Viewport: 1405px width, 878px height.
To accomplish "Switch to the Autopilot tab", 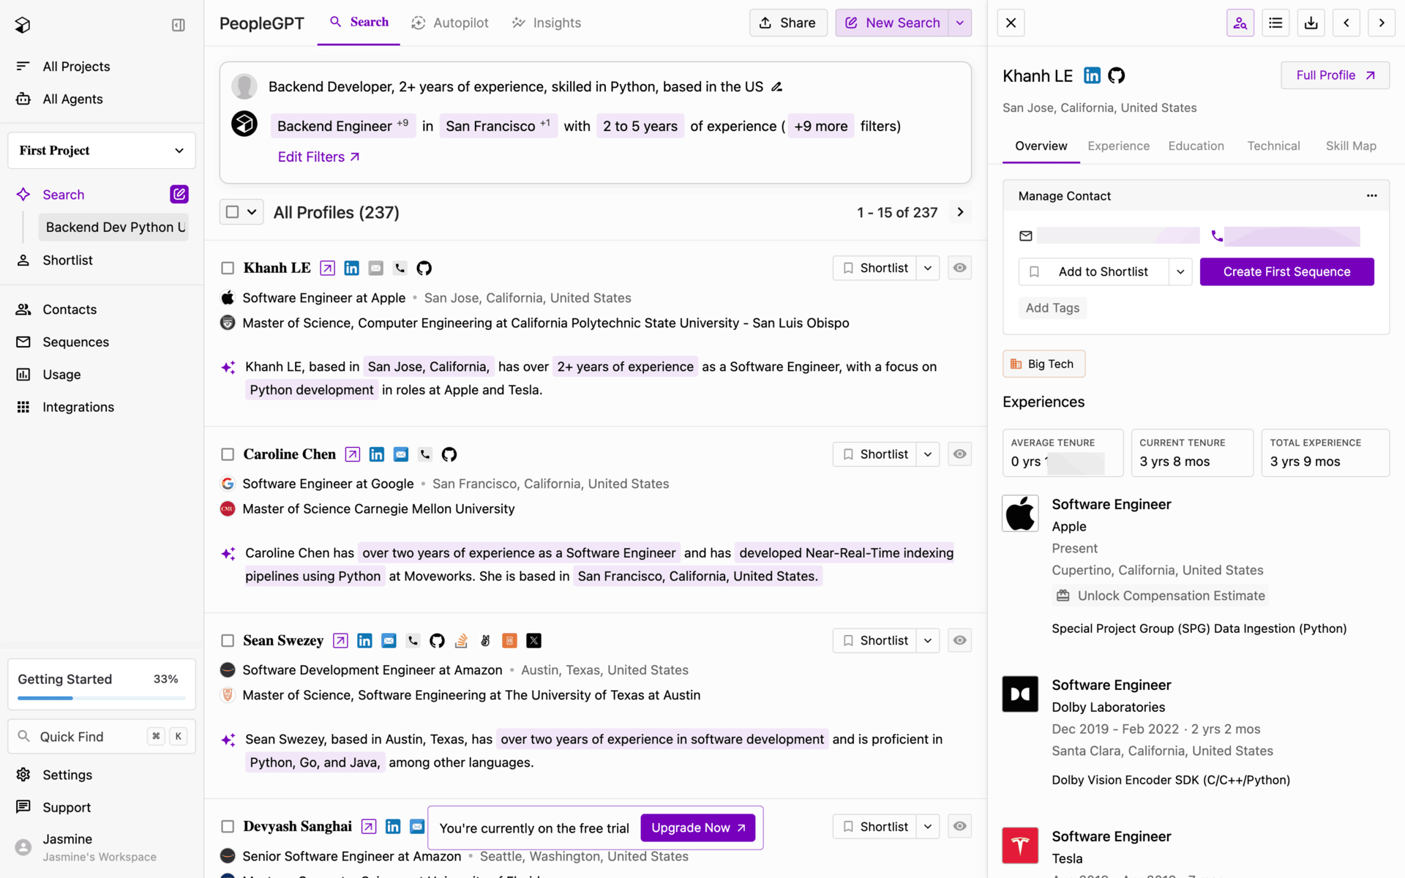I will tap(450, 23).
